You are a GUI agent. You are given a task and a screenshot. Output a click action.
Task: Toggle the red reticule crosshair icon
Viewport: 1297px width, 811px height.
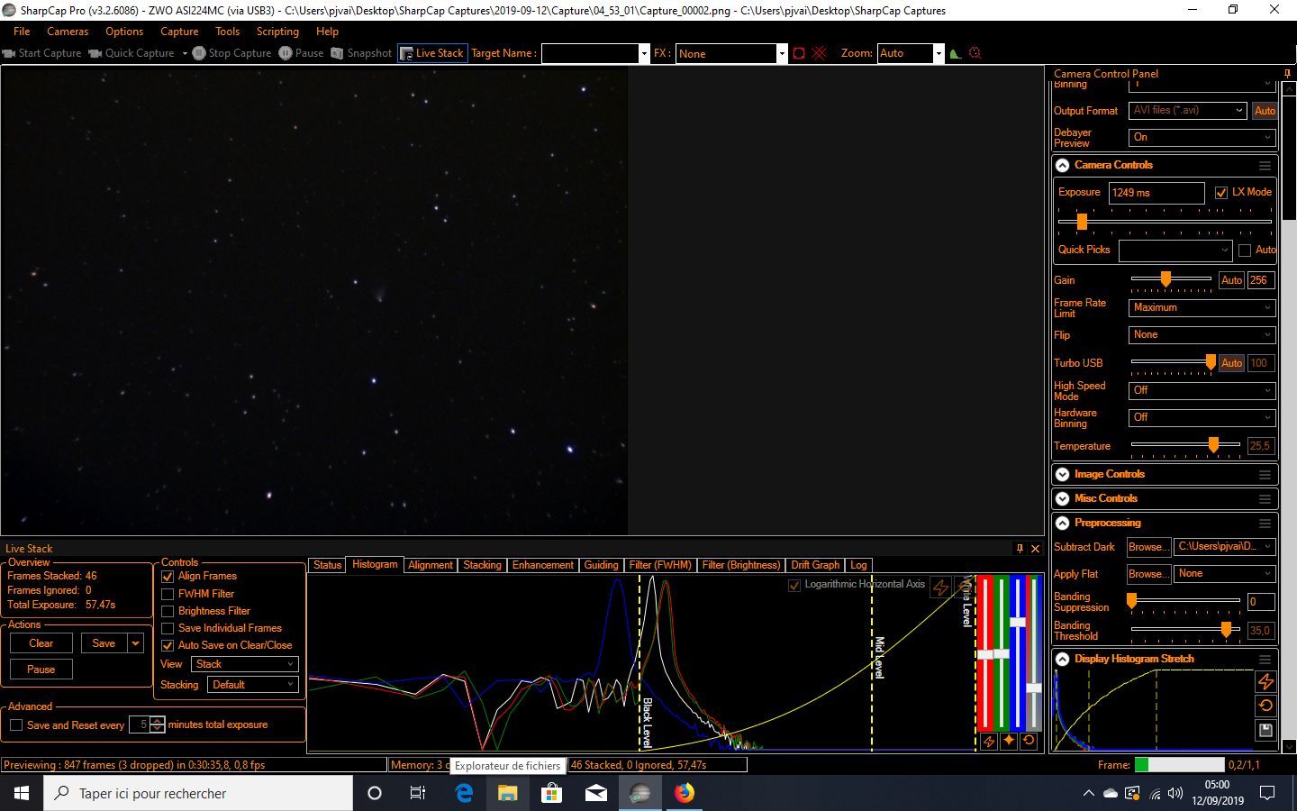[819, 53]
